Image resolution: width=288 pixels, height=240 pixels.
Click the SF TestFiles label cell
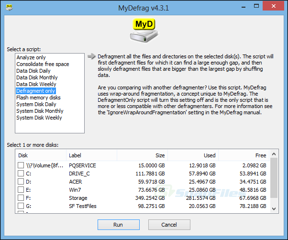pyautogui.click(x=83, y=206)
